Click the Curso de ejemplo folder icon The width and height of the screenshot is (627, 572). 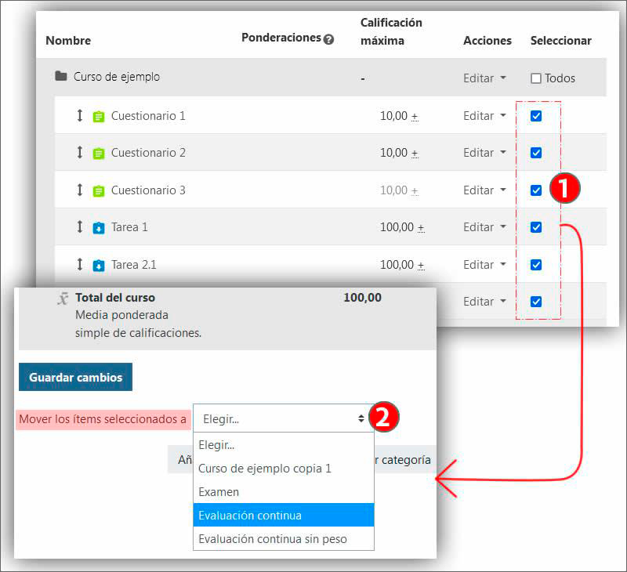(60, 77)
